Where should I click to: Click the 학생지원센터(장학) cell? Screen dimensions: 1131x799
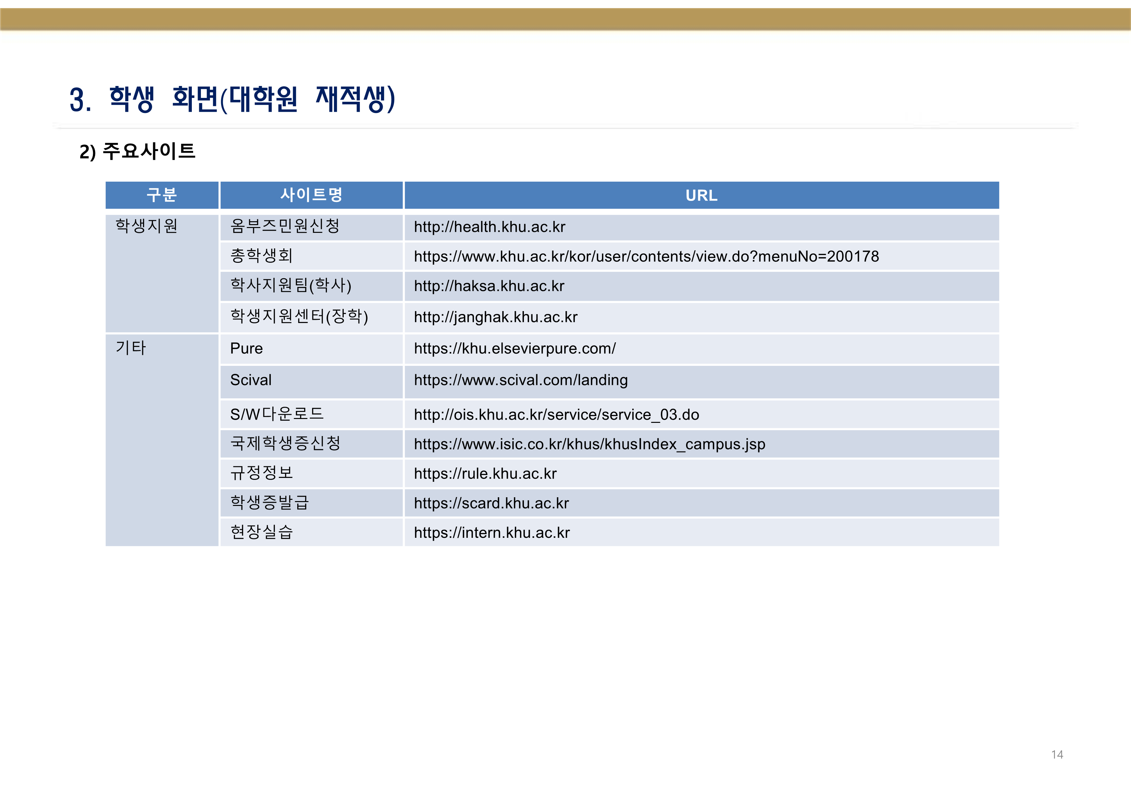pyautogui.click(x=311, y=317)
